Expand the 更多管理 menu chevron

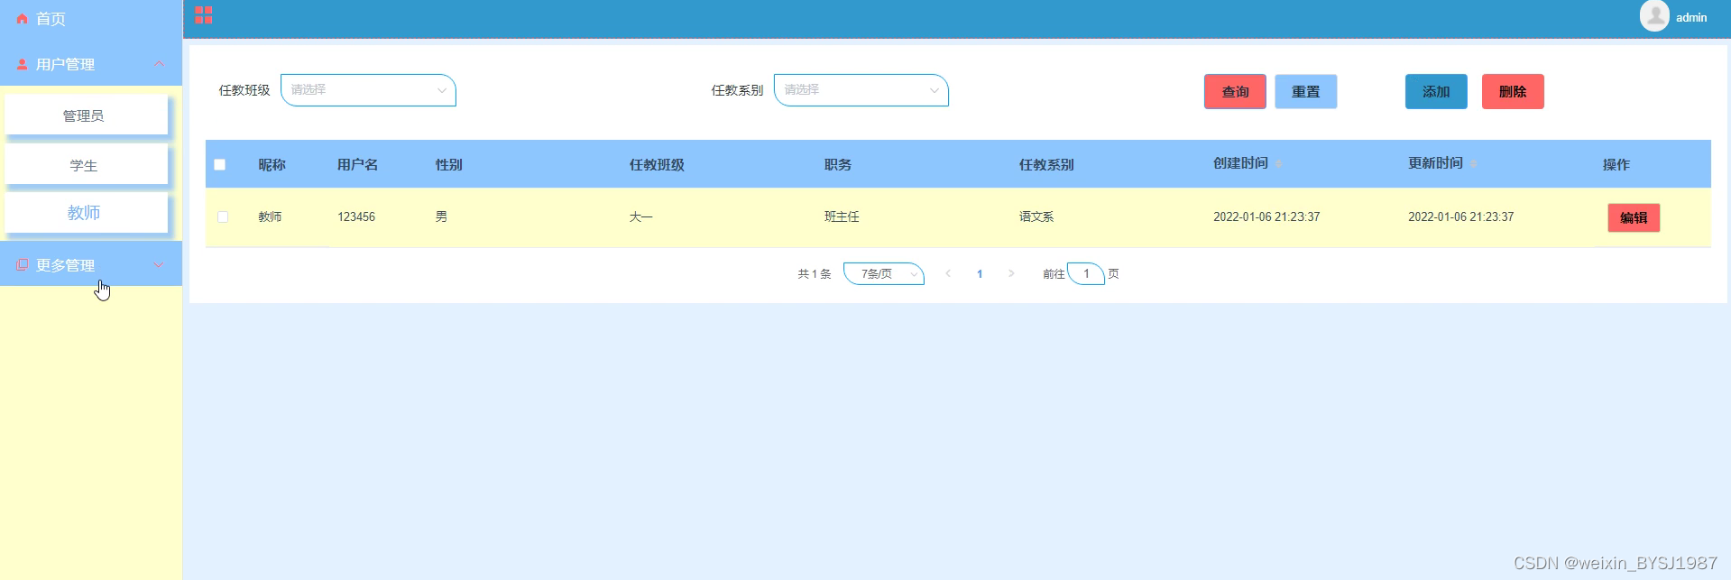160,264
